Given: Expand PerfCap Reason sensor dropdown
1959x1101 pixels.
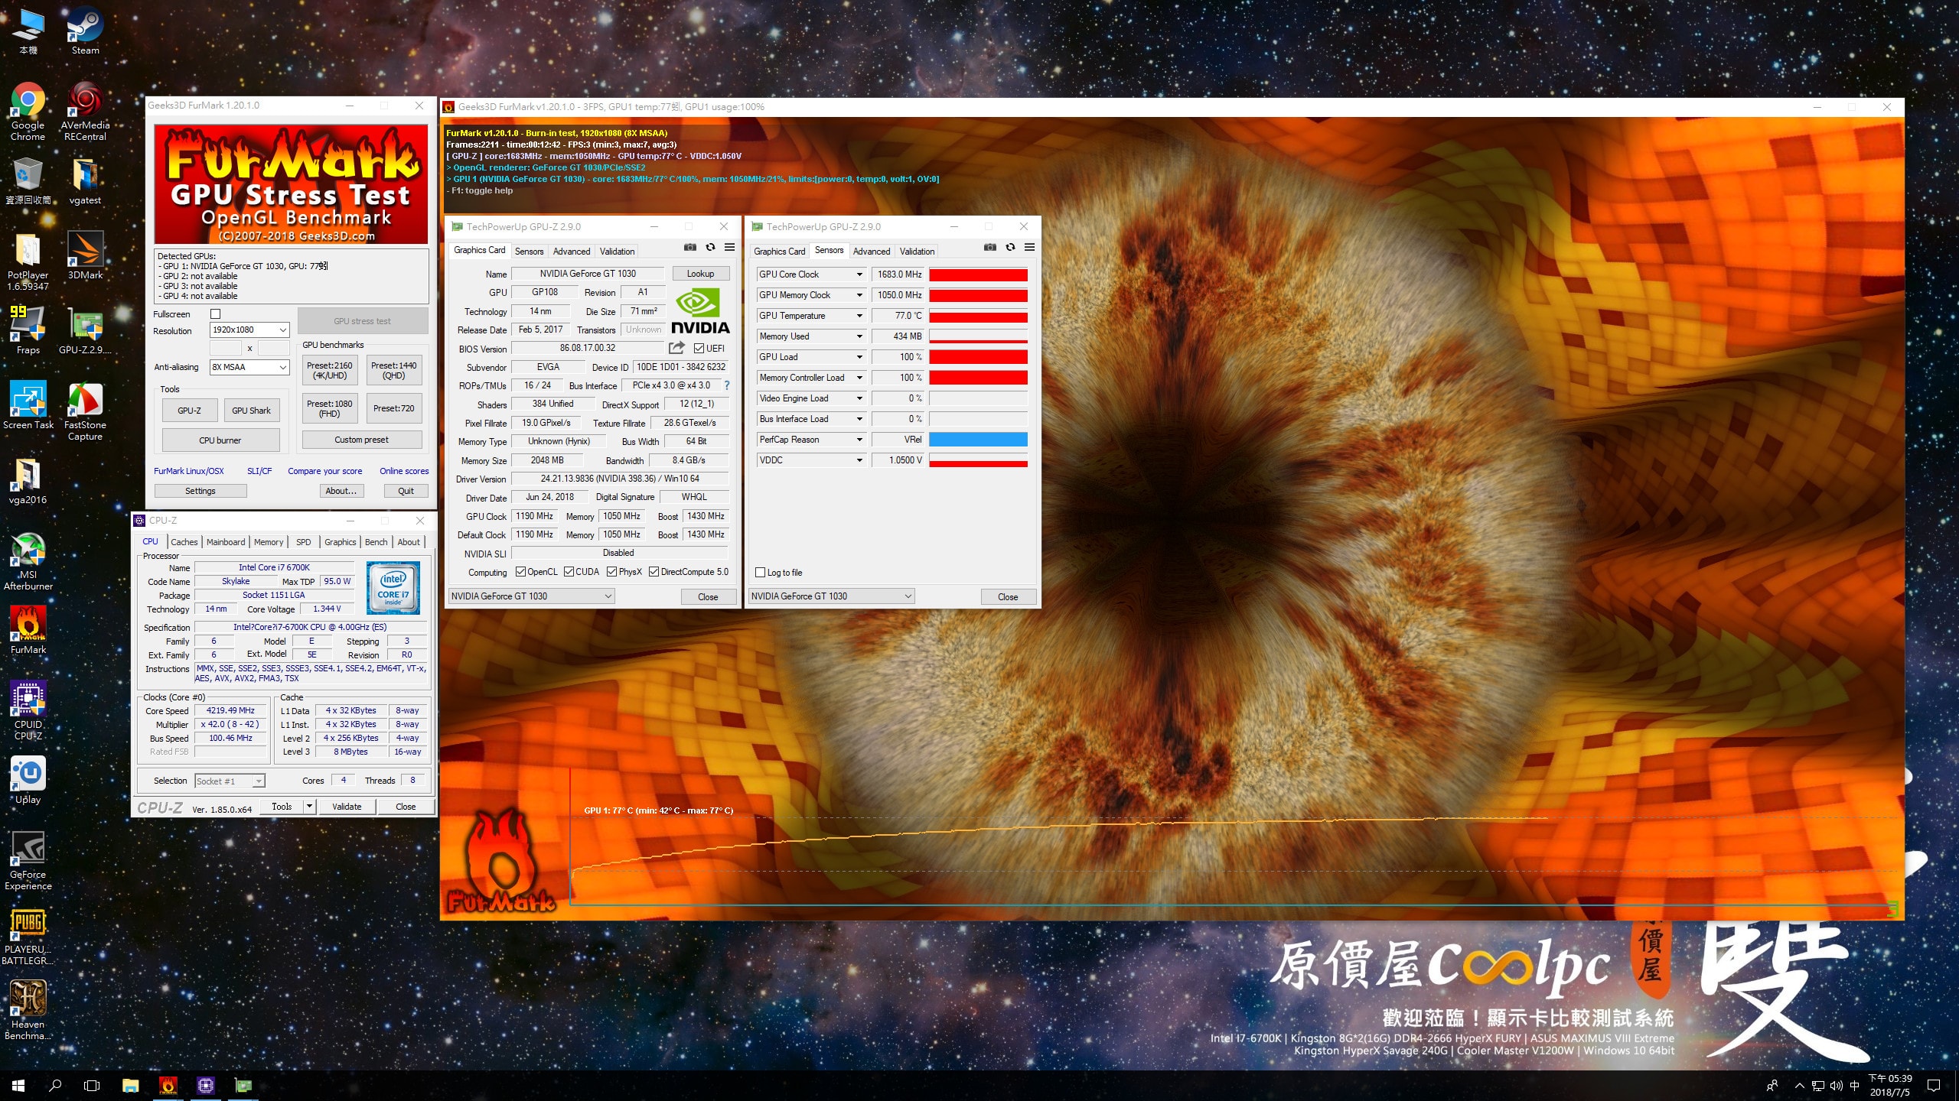Looking at the screenshot, I should pos(859,440).
